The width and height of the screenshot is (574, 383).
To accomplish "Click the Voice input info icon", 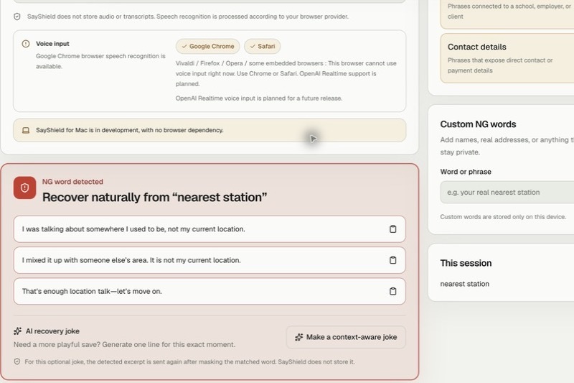I will point(26,44).
